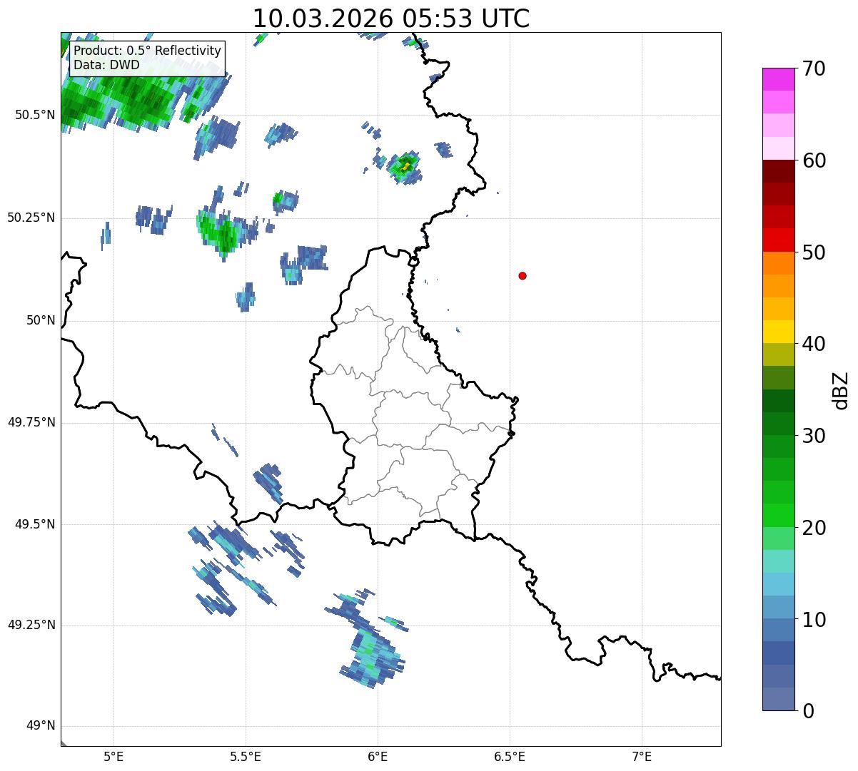Click the title 10.03.2026 05:53 UTC
This screenshot has width=858, height=771.
pos(391,18)
